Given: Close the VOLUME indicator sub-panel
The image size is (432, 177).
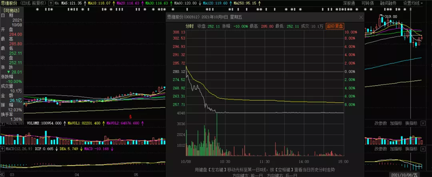Looking at the screenshot, I should click(x=423, y=123).
